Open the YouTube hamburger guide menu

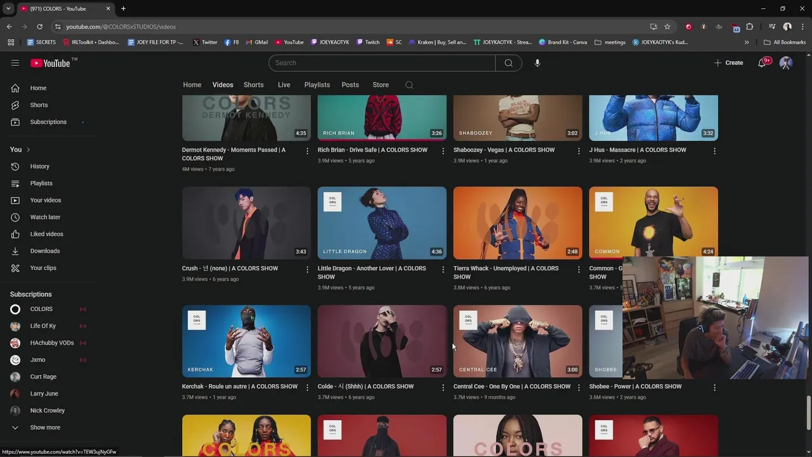pos(15,63)
